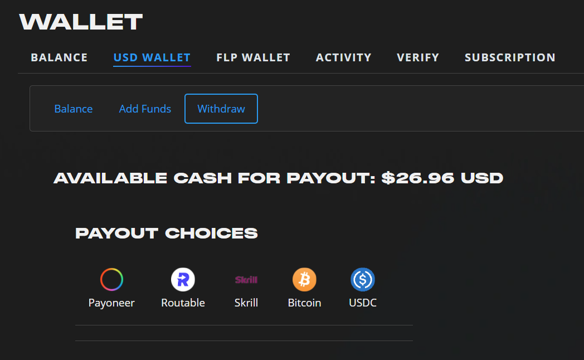Image resolution: width=584 pixels, height=360 pixels.
Task: Select the Payoneer rainbow ring icon
Action: (x=111, y=279)
